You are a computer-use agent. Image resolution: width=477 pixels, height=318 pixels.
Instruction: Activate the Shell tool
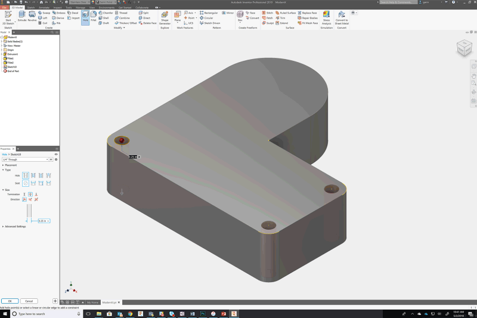click(104, 18)
